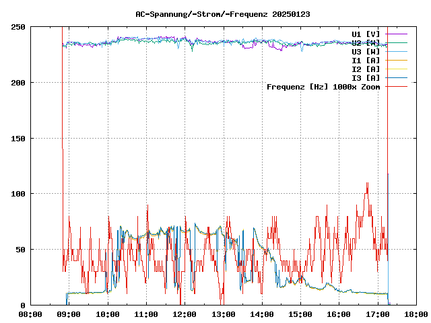Screen dimensions: 431x323
Task: Click the 200 y-axis value label
Action: 19,83
